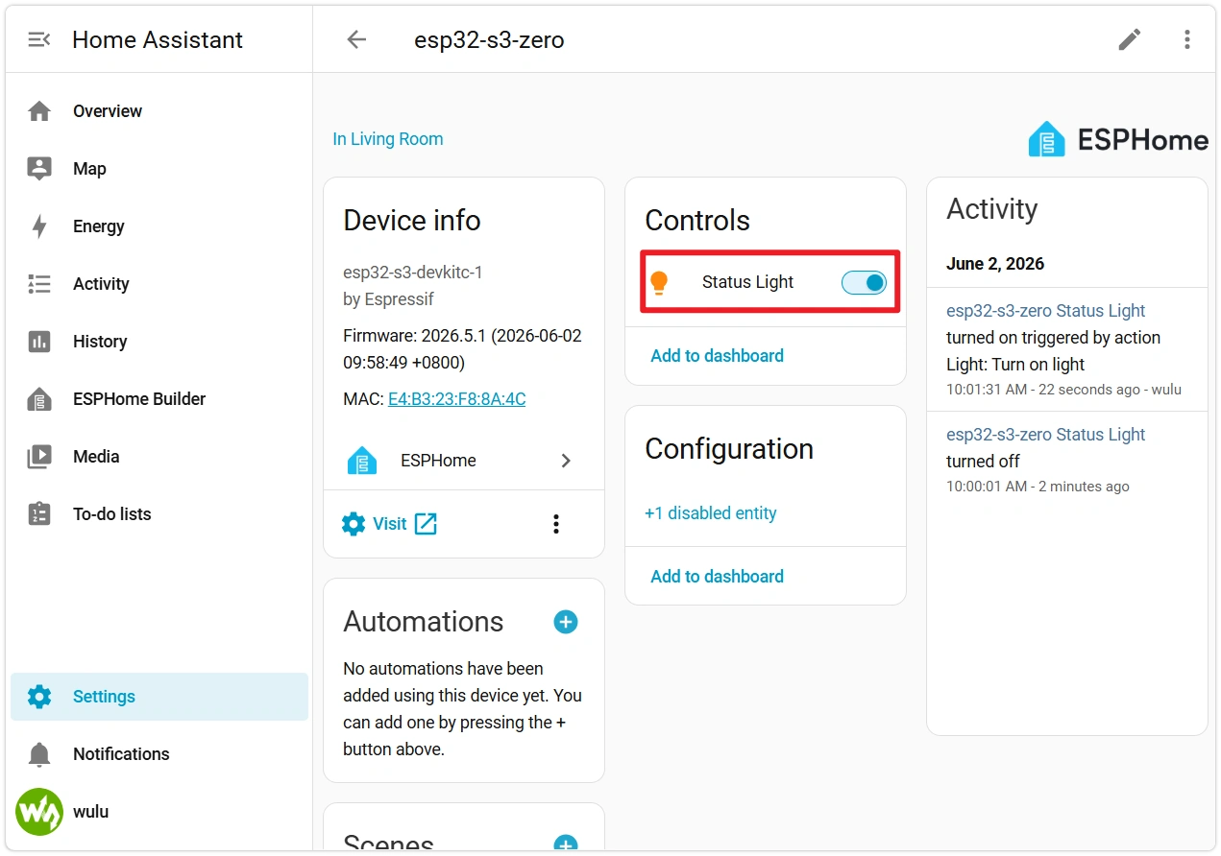Open Overview from the sidebar
Screen dimensions: 1221x856
(x=159, y=111)
